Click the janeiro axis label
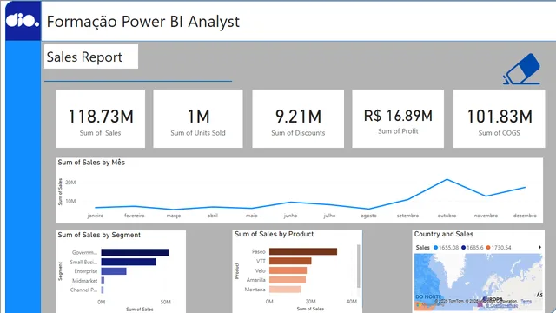Image resolution: width=556 pixels, height=313 pixels. [96, 216]
